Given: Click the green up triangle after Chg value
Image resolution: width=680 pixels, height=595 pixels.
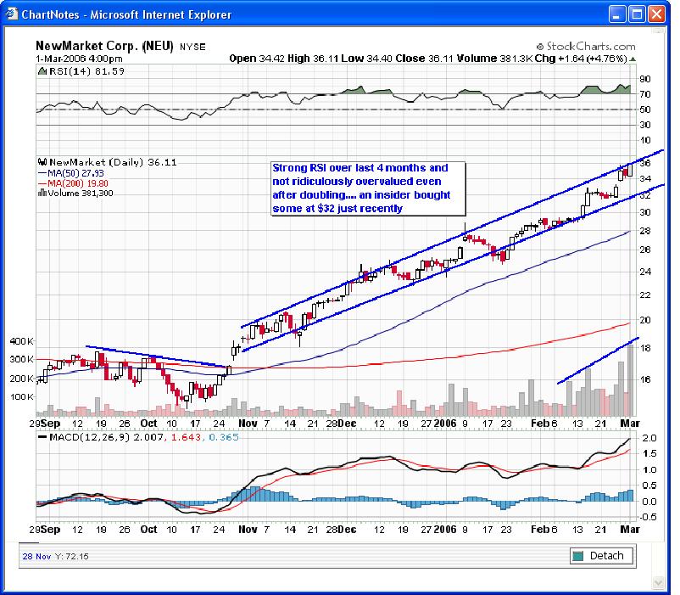Looking at the screenshot, I should pos(633,59).
